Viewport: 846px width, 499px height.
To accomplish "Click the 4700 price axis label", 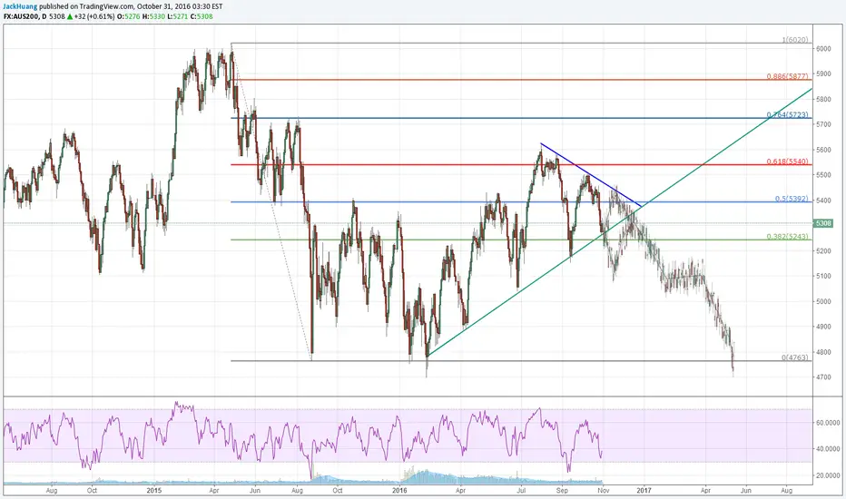I will tap(823, 377).
